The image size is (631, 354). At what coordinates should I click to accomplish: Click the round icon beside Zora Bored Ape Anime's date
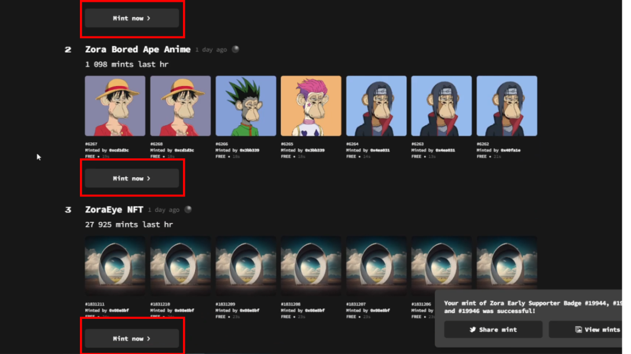click(x=236, y=49)
